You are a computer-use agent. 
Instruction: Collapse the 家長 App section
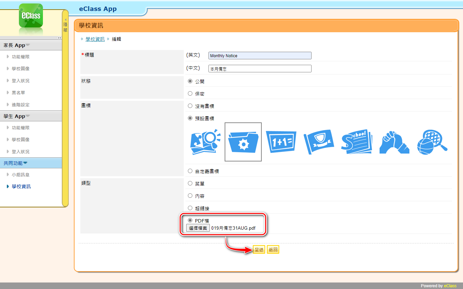[x=31, y=45]
